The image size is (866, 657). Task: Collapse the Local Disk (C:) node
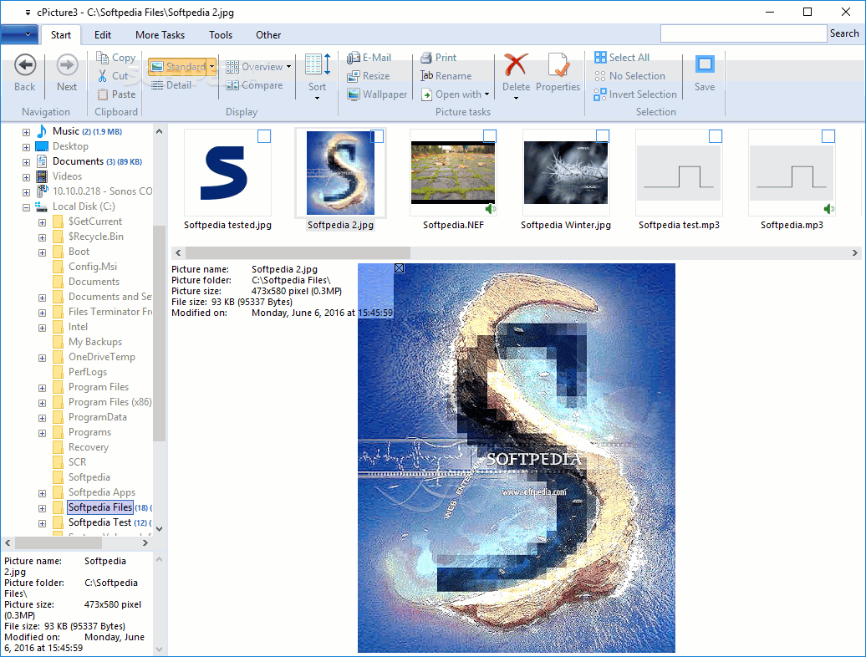pyautogui.click(x=26, y=207)
